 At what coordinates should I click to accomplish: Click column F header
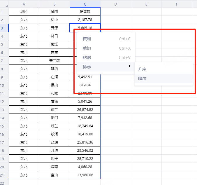[177, 4]
